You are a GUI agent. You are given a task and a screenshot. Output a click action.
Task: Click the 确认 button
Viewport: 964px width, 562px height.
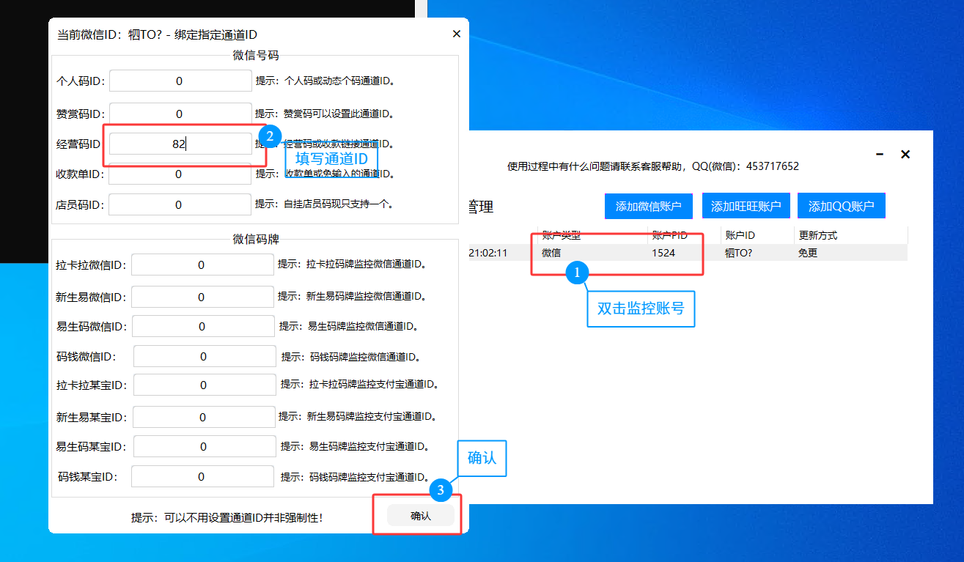tap(420, 516)
